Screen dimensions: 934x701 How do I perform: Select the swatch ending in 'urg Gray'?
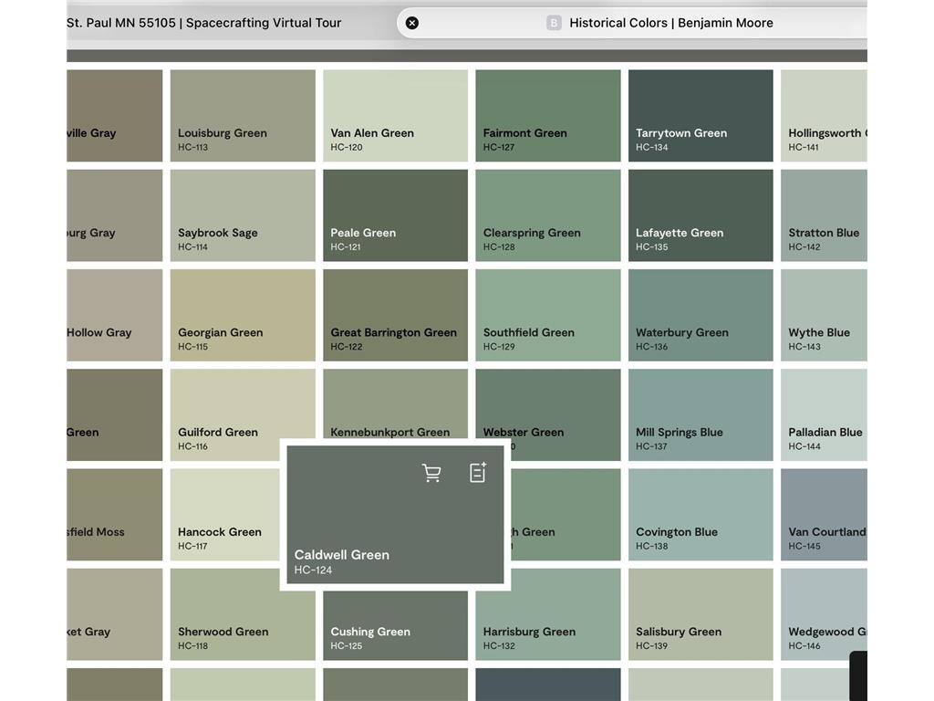[x=114, y=215]
